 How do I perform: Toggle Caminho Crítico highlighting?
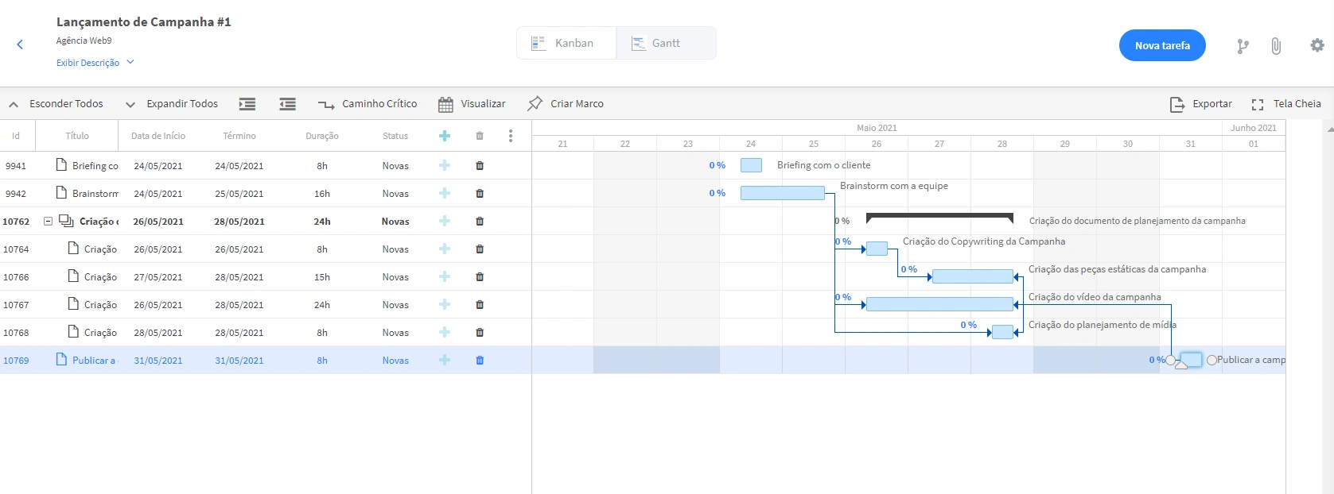click(x=368, y=104)
